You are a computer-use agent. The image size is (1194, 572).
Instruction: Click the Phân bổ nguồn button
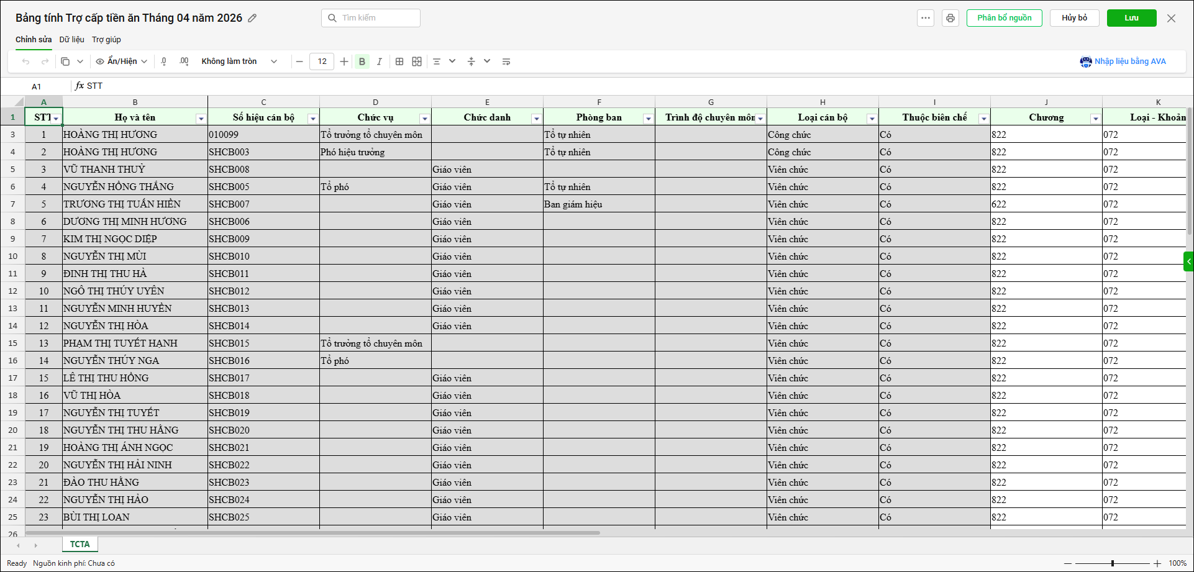tap(1004, 18)
